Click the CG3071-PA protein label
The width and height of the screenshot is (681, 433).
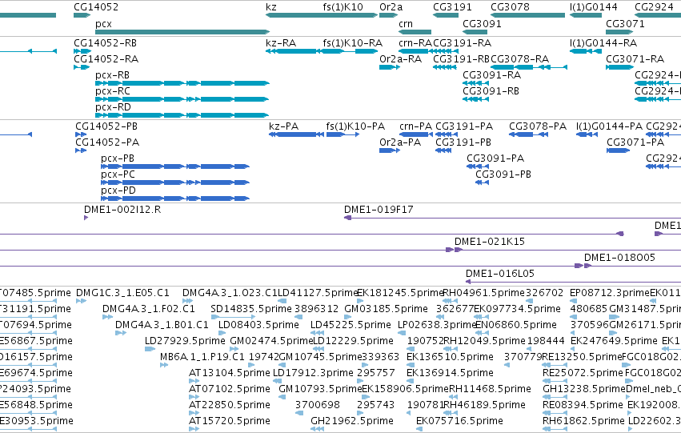click(635, 142)
